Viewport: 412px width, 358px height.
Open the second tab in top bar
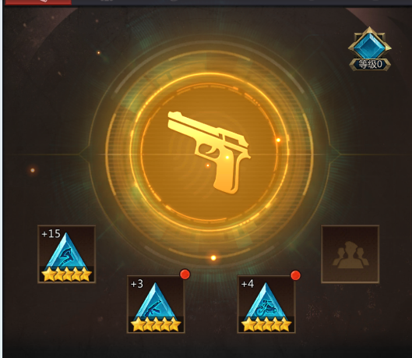point(107,2)
